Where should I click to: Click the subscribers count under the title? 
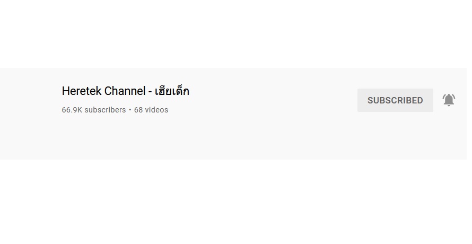94,110
